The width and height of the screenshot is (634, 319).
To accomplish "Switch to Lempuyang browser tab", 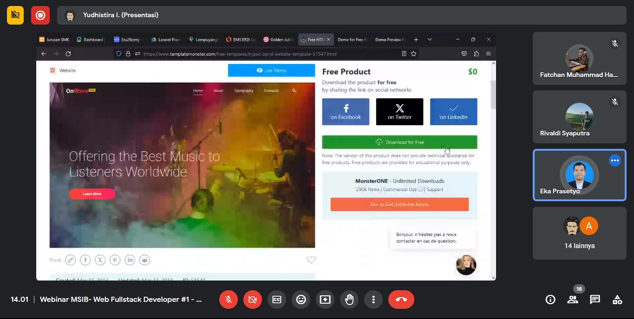I will 203,40.
